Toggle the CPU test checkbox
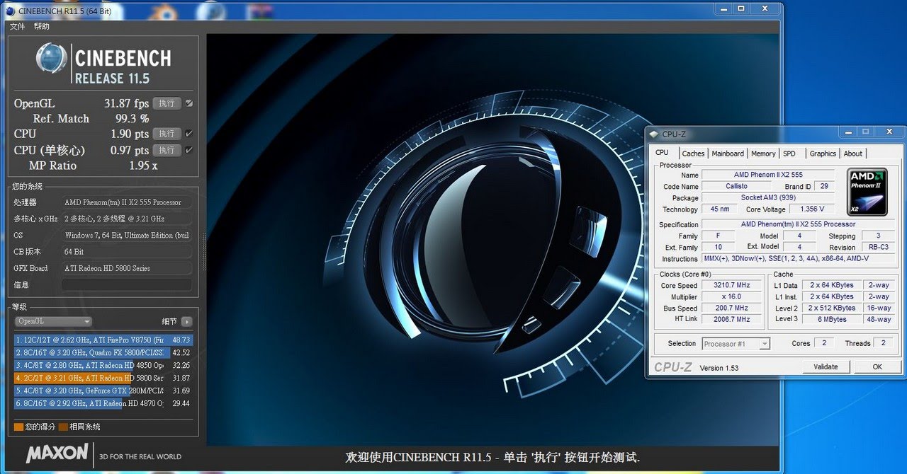This screenshot has width=907, height=474. click(x=188, y=134)
